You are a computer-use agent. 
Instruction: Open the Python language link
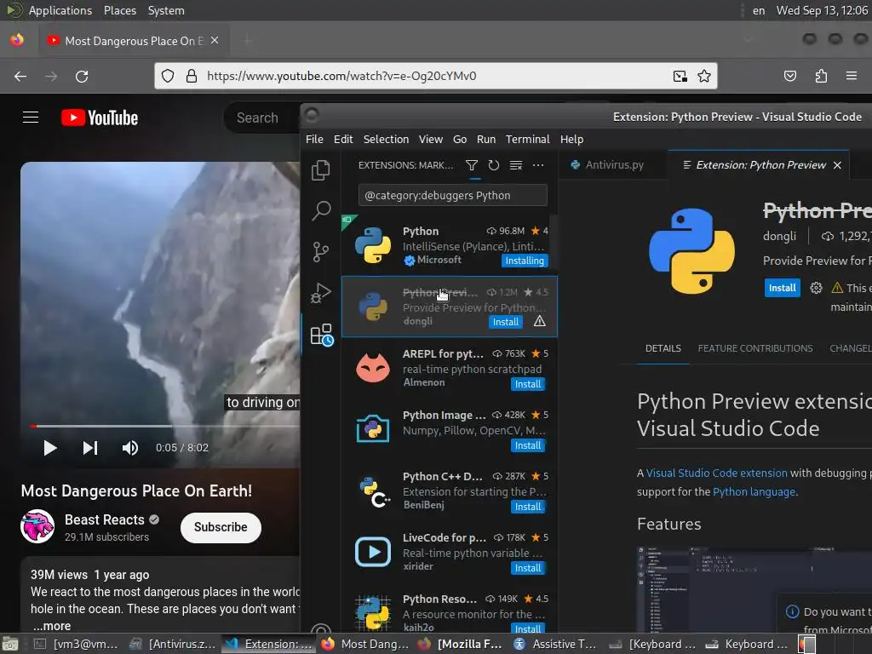[x=754, y=492]
